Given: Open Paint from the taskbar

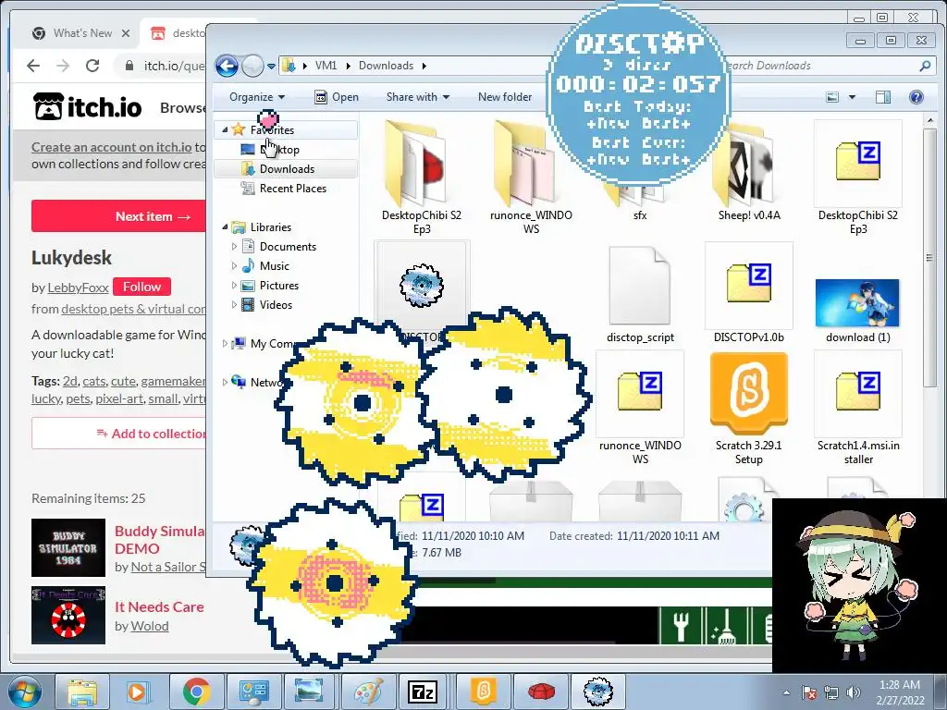Looking at the screenshot, I should tap(368, 692).
